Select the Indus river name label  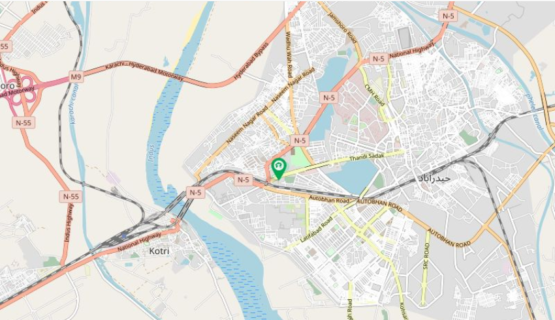click(x=151, y=153)
